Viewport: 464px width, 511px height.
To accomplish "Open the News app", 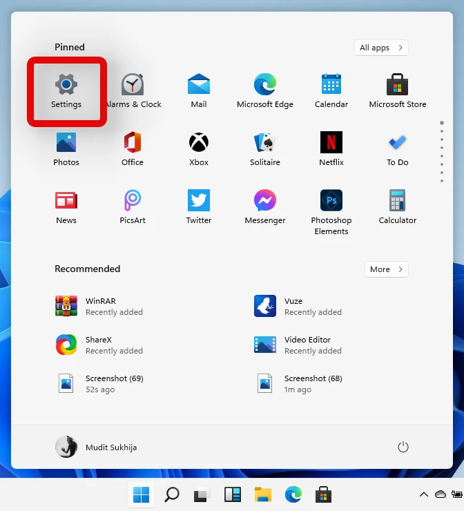I will tap(66, 207).
